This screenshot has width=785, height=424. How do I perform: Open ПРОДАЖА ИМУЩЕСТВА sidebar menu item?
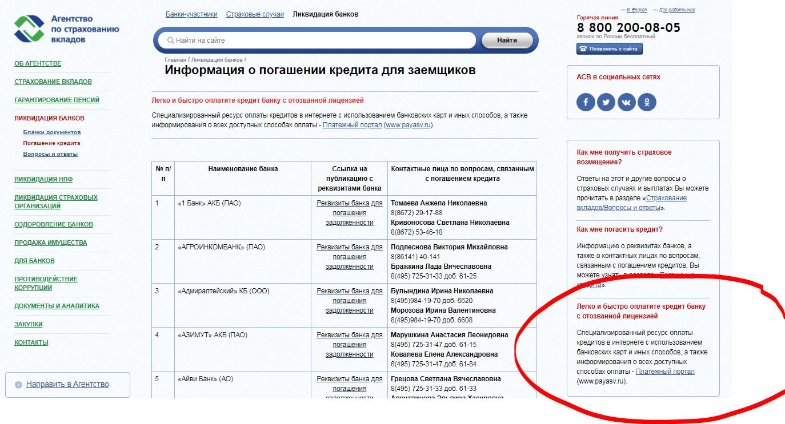51,243
